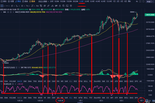Collapse the MA indicator row chevron

[1, 12]
